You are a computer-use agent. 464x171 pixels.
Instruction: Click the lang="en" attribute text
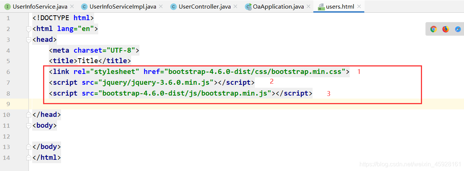click(75, 29)
